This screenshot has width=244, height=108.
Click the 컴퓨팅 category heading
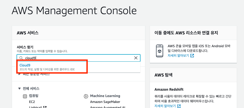34,96
